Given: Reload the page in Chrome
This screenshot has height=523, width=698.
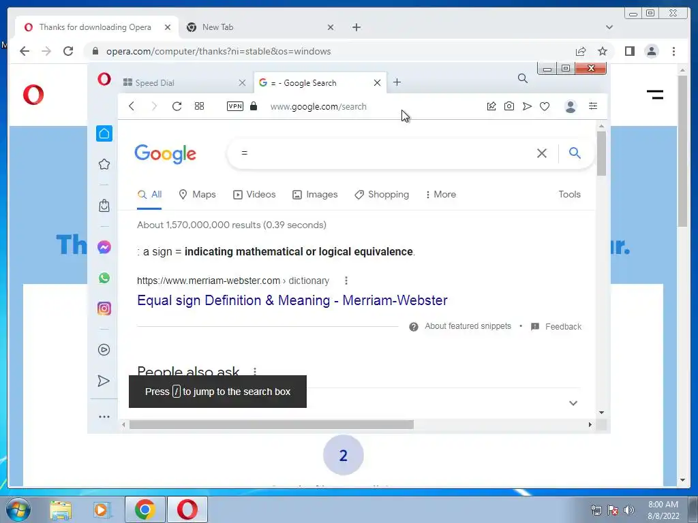Looking at the screenshot, I should point(68,51).
